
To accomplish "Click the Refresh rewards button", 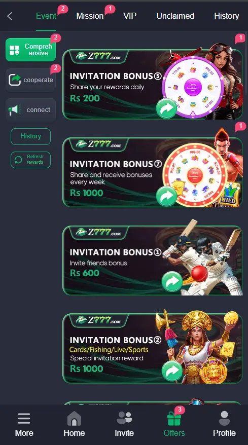I will point(30,160).
